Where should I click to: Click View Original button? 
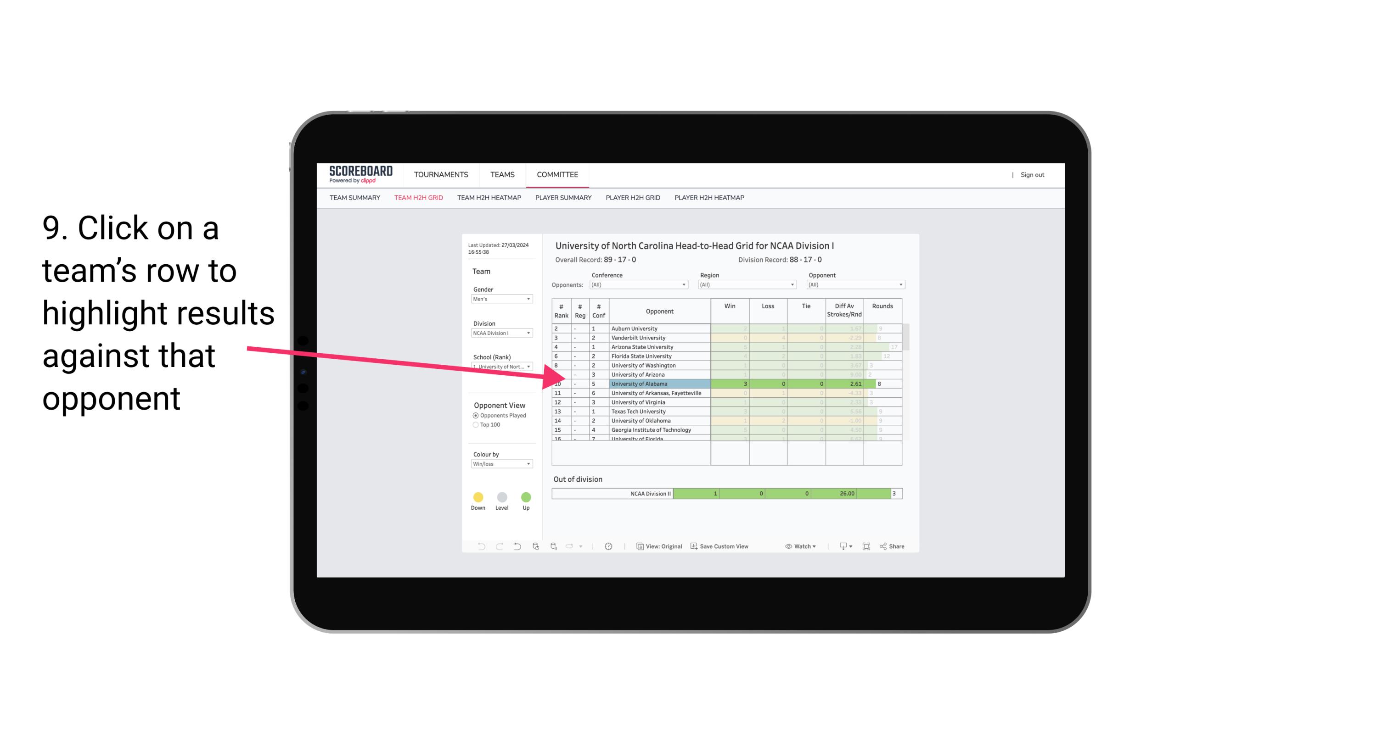coord(660,547)
